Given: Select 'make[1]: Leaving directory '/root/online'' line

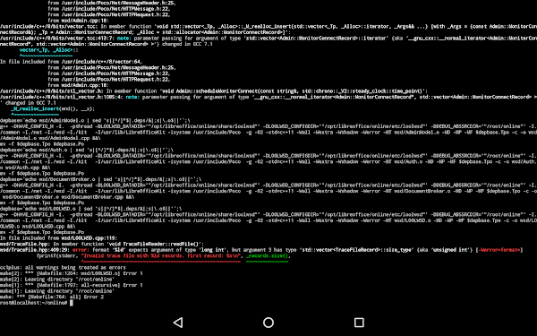Looking at the screenshot, I should tap(57, 291).
